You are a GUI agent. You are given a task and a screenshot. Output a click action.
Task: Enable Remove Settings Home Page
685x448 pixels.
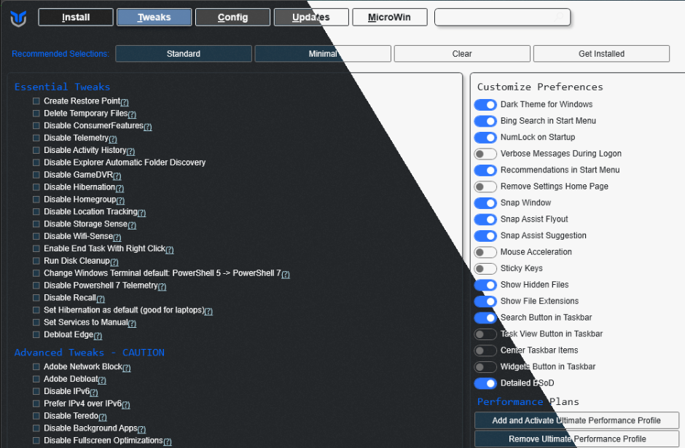coord(485,187)
